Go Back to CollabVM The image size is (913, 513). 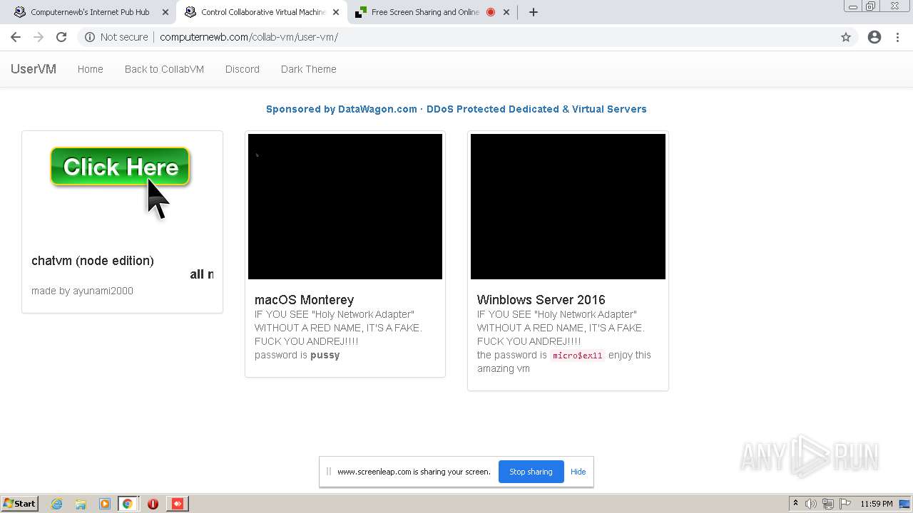click(164, 69)
